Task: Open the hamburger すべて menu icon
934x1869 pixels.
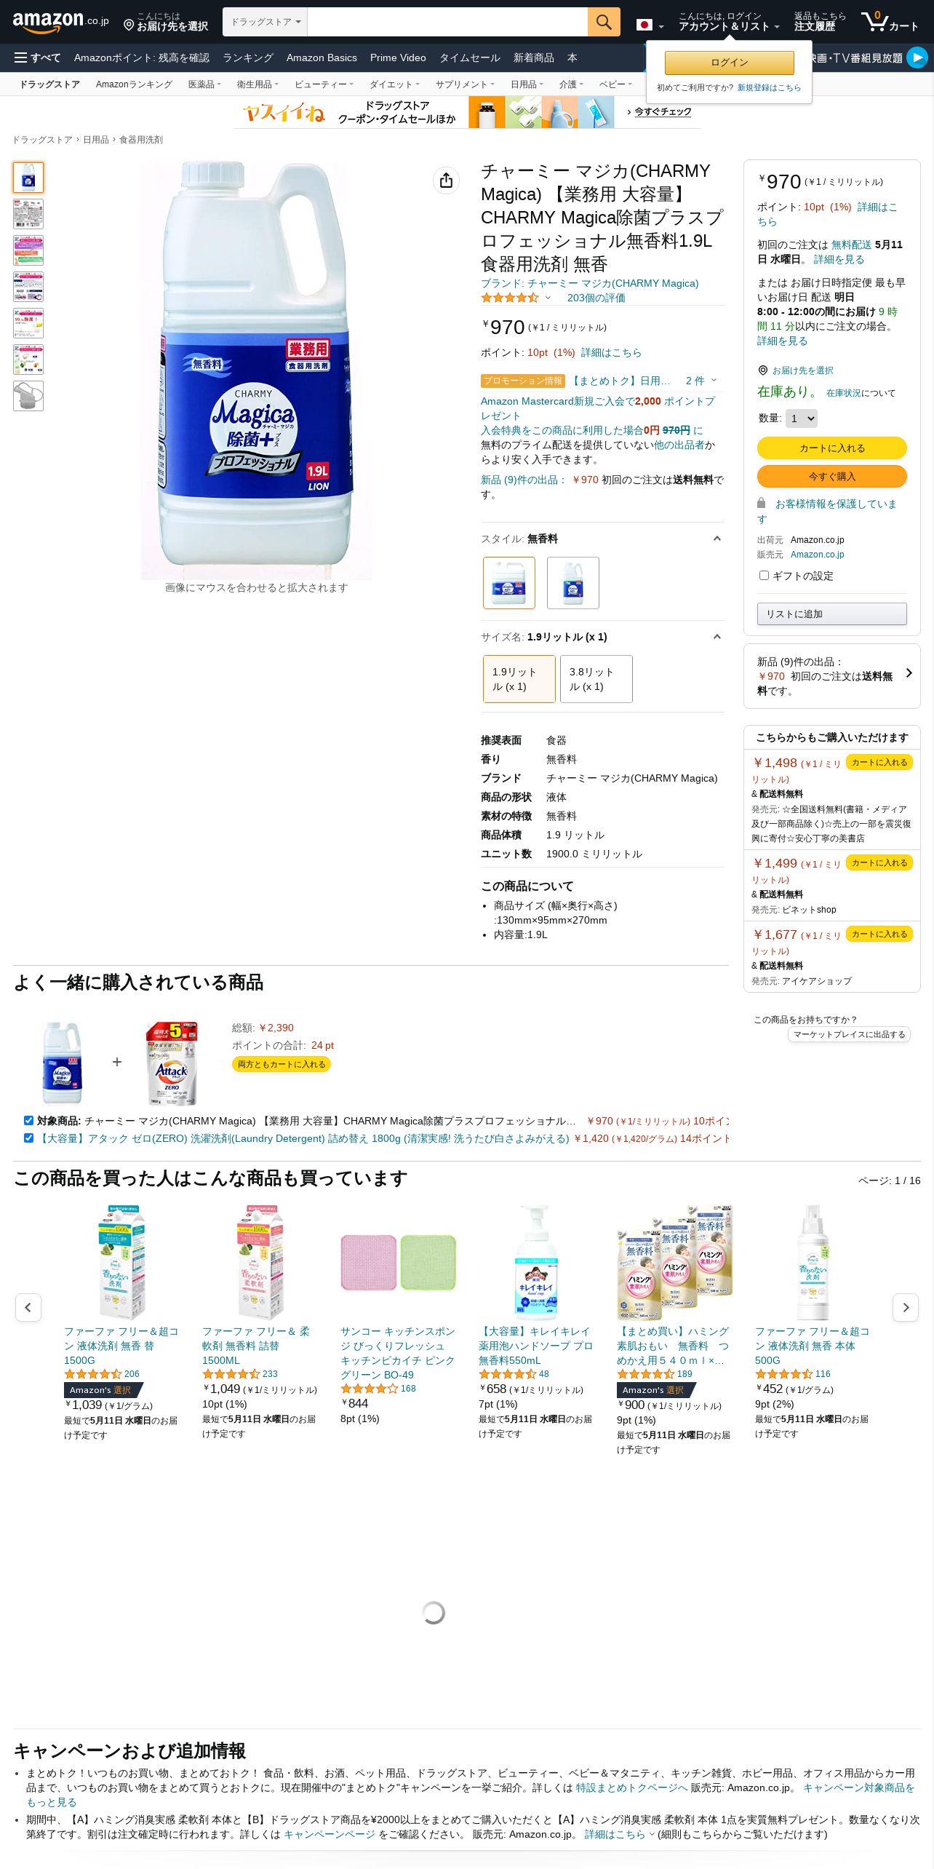Action: (20, 57)
